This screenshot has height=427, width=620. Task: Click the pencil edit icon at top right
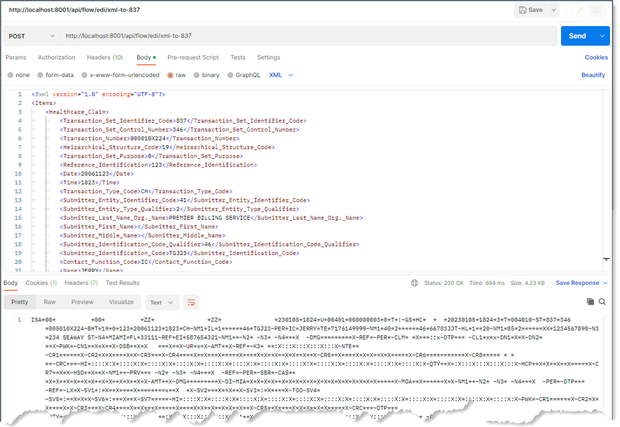tap(580, 10)
